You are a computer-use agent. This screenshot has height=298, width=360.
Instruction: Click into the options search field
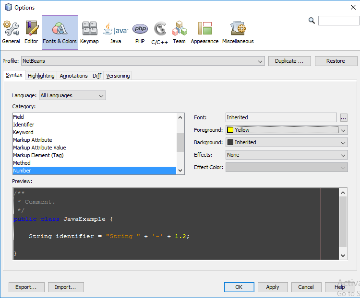pyautogui.click(x=339, y=21)
